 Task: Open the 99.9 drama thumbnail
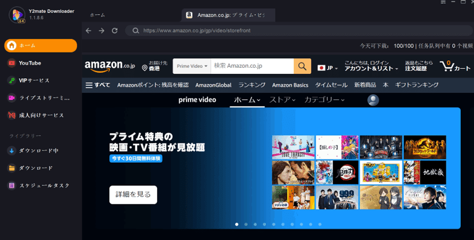[337, 197]
